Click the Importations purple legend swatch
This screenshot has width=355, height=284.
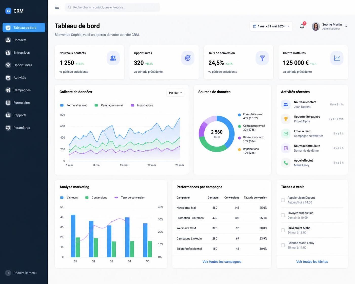pyautogui.click(x=132, y=105)
